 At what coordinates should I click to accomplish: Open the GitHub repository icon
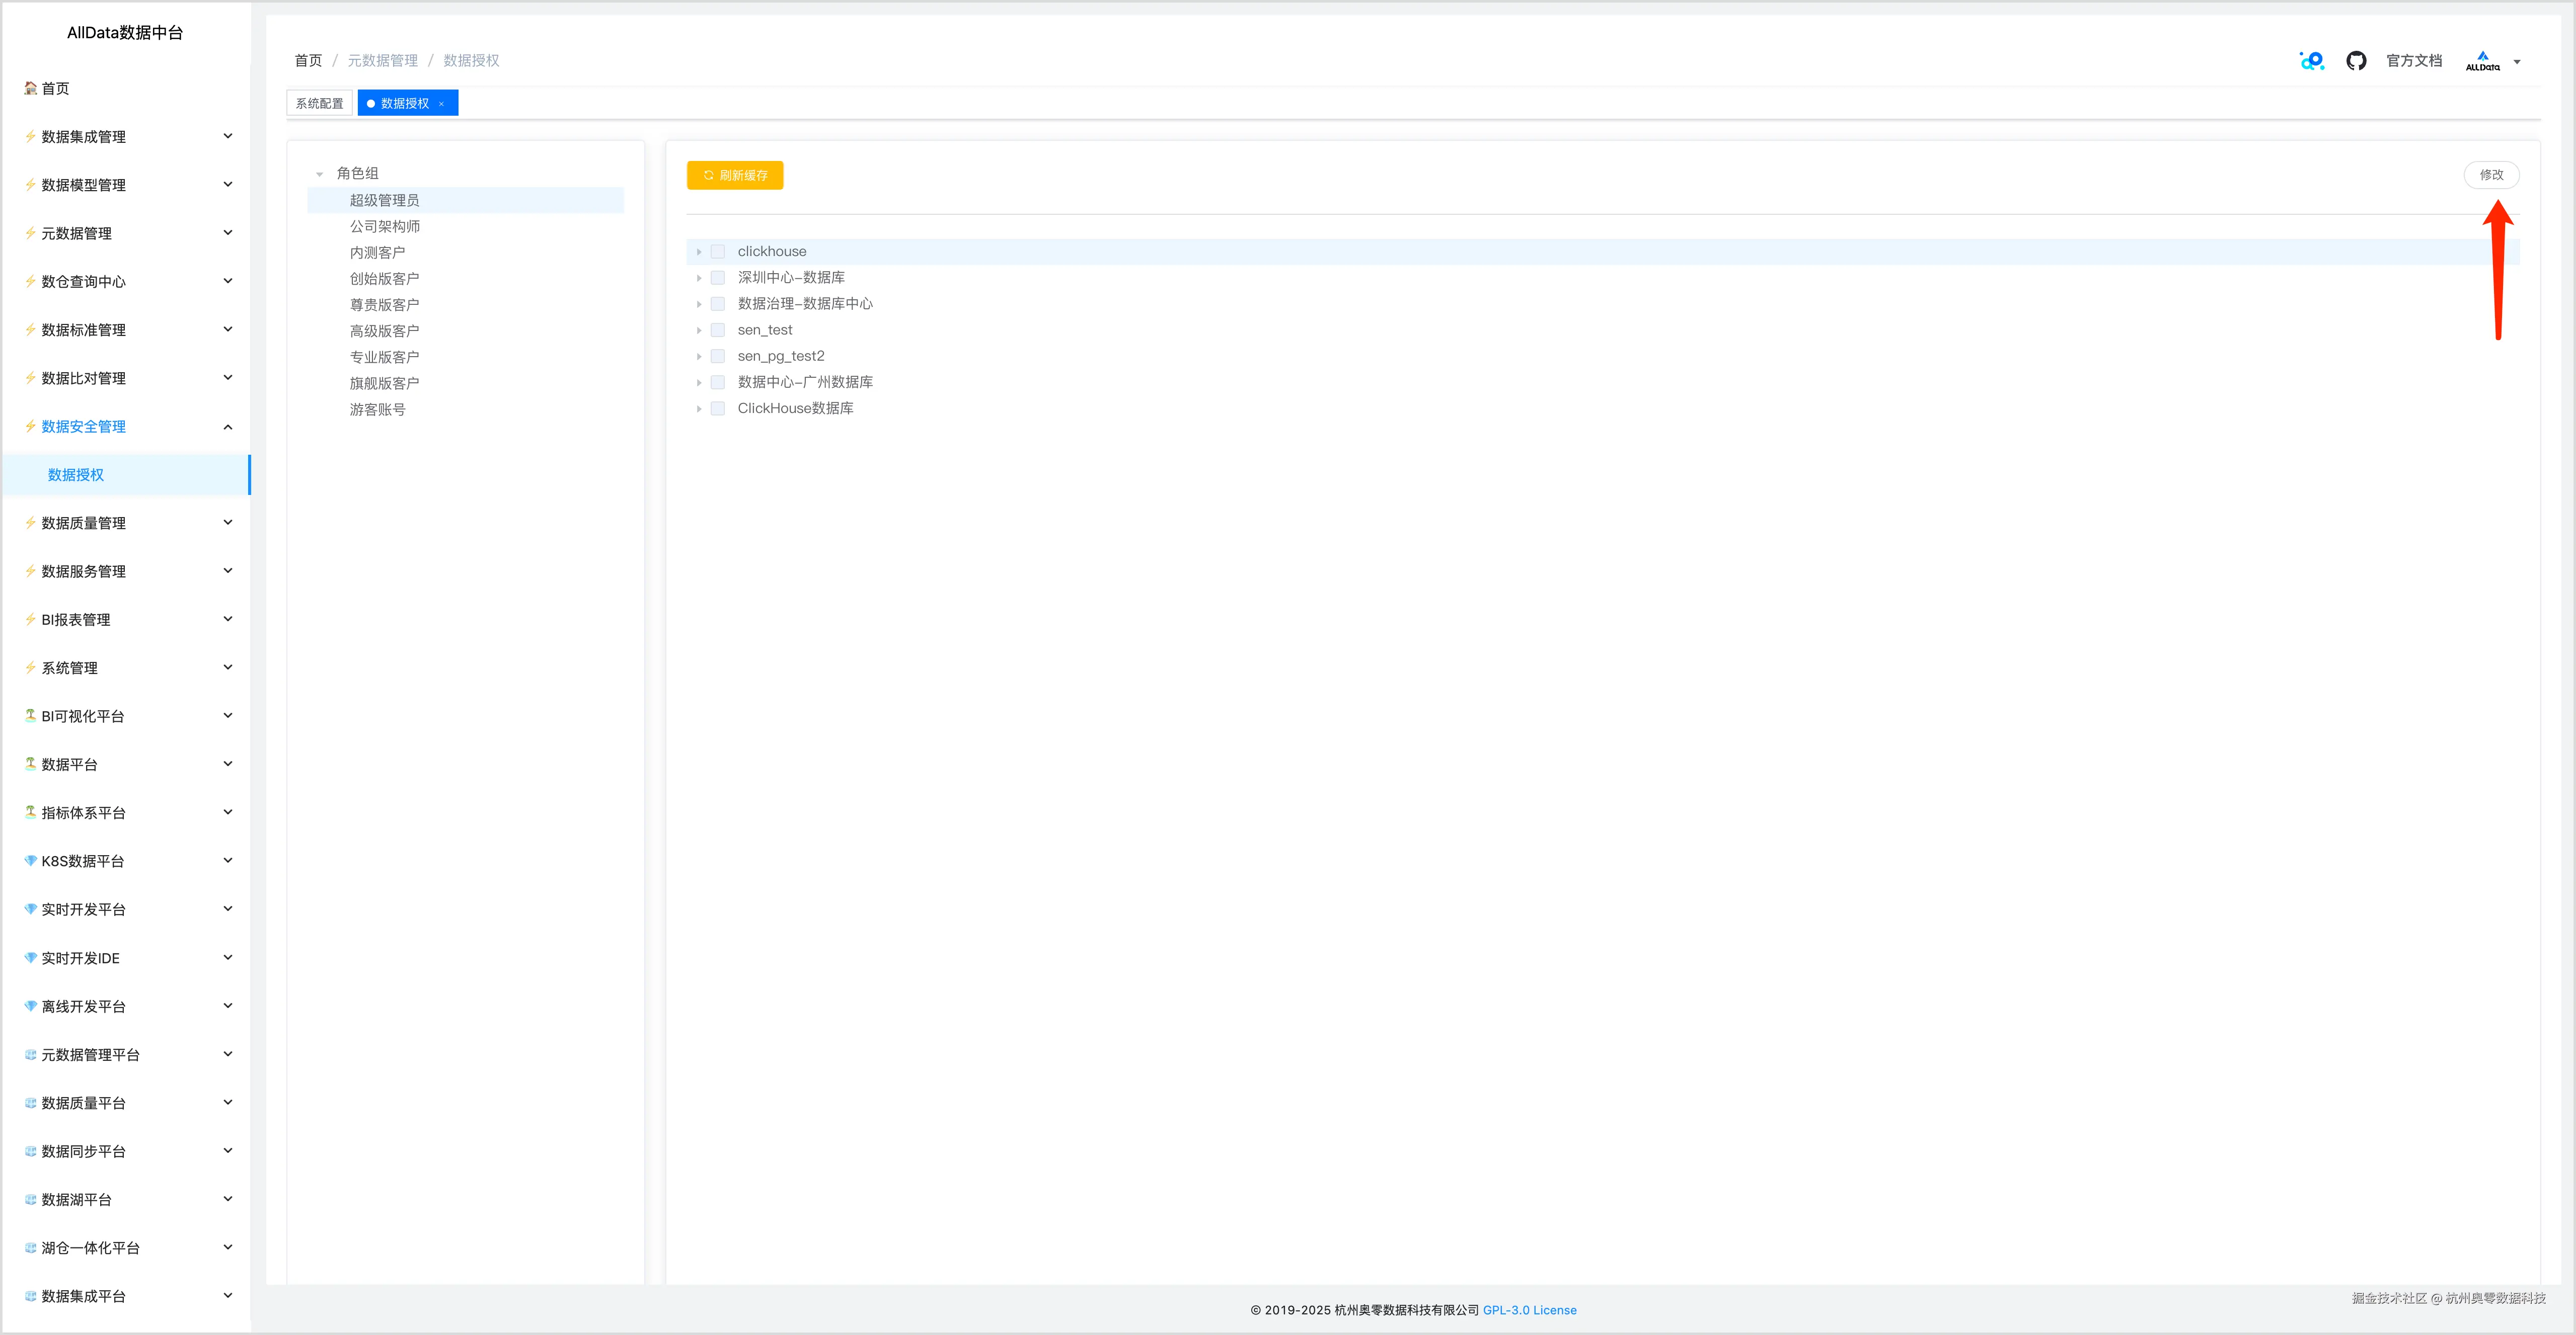pyautogui.click(x=2356, y=61)
